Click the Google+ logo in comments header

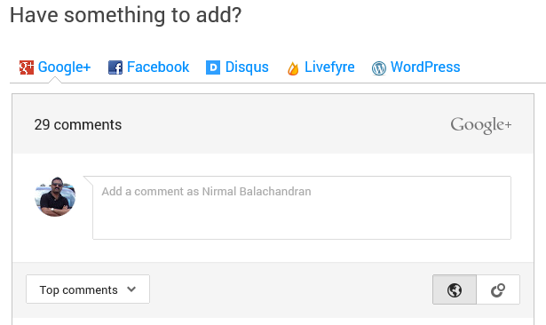[481, 125]
